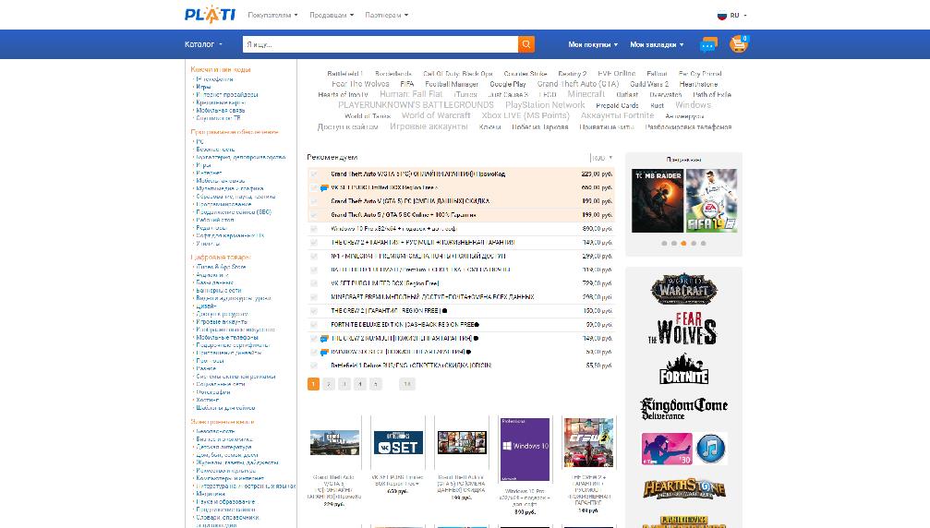This screenshot has height=528, width=930.
Task: Open the Fortnite logo
Action: coord(683,369)
